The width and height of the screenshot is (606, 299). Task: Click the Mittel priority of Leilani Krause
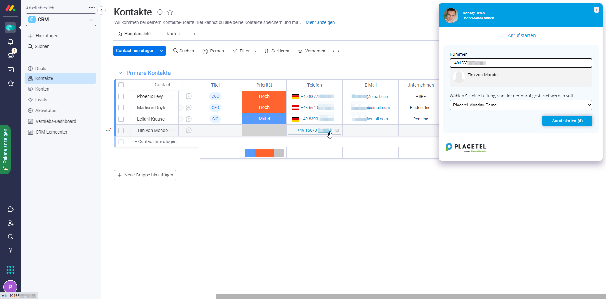tap(264, 119)
